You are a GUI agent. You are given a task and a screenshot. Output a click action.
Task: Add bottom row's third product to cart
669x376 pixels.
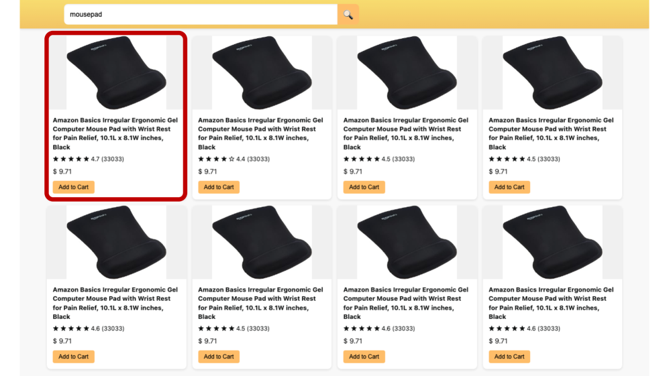(x=364, y=357)
